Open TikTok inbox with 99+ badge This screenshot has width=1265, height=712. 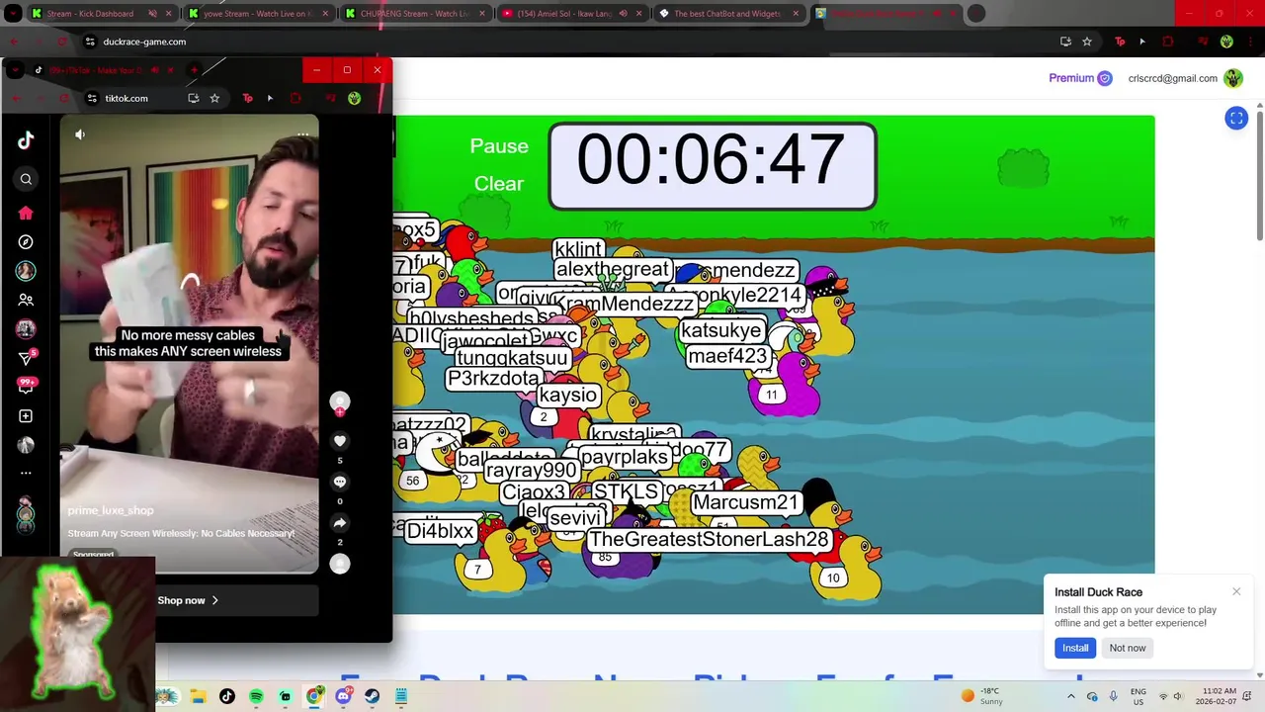[x=26, y=386]
